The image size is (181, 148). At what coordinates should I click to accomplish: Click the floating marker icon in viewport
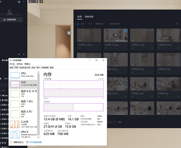pos(69,33)
